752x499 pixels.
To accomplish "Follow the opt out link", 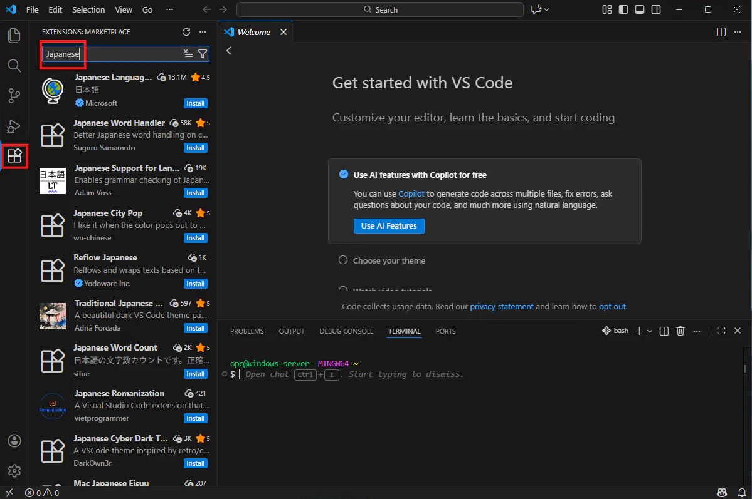I will (x=612, y=307).
